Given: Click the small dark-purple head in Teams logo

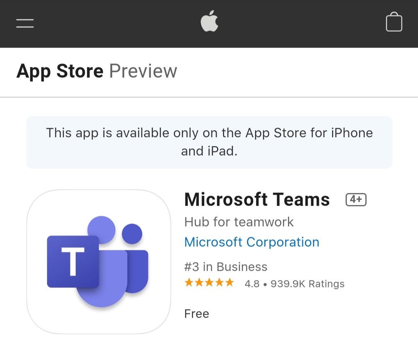Looking at the screenshot, I should coord(132,234).
